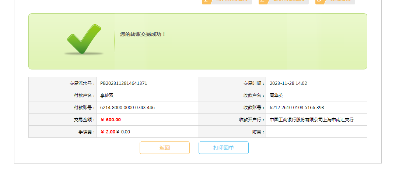The width and height of the screenshot is (413, 176).
Task: Click the 返回 (Return) button
Action: (x=165, y=148)
